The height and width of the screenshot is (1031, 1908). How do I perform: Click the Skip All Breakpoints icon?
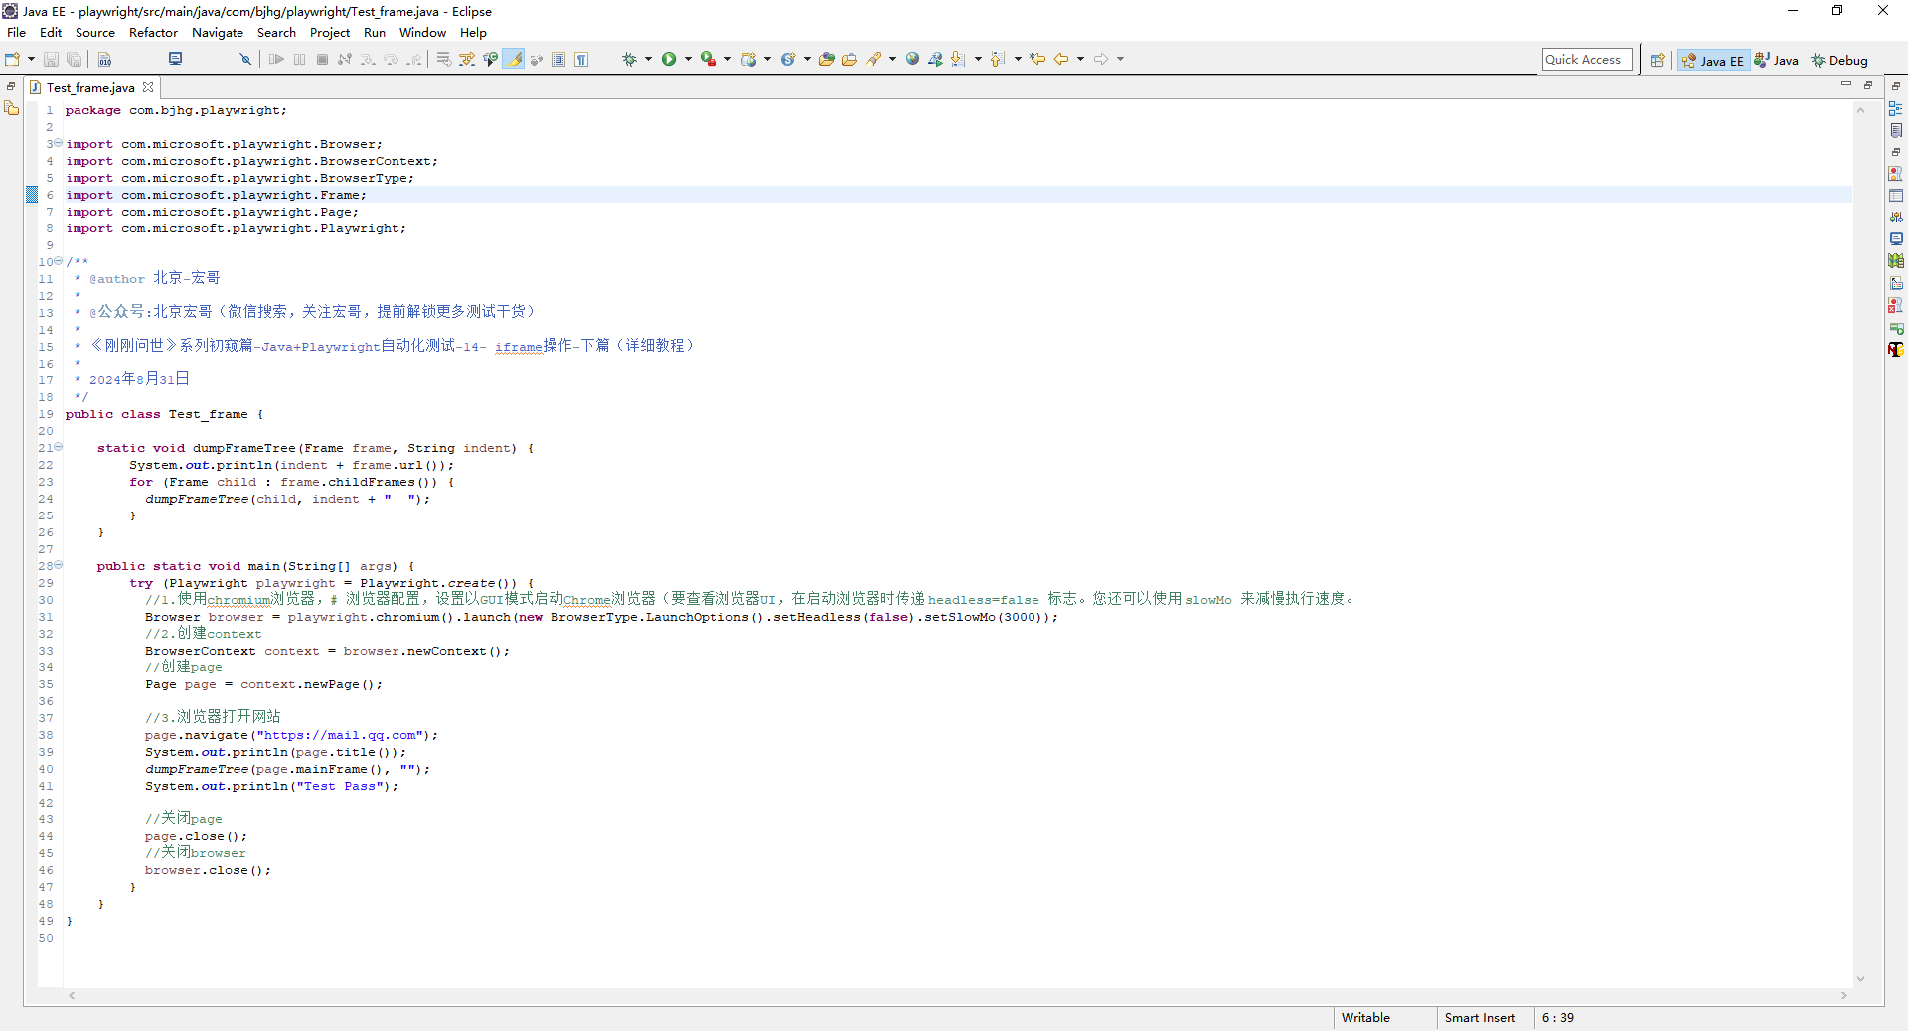pos(245,60)
